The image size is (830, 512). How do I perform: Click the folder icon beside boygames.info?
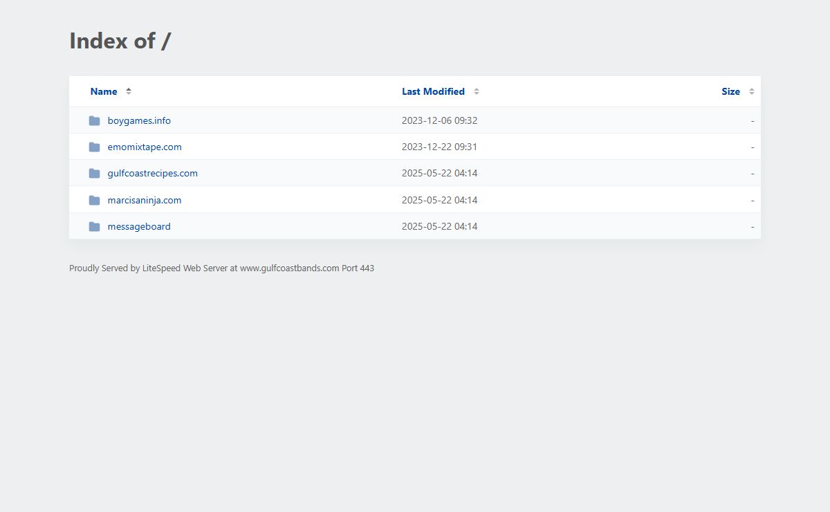coord(94,120)
